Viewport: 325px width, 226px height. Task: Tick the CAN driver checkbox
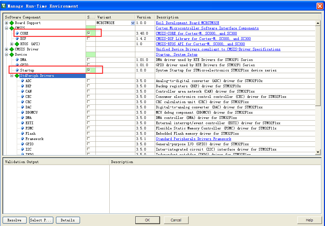tap(89, 91)
